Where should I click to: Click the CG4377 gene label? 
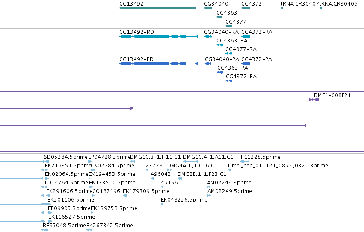236,21
